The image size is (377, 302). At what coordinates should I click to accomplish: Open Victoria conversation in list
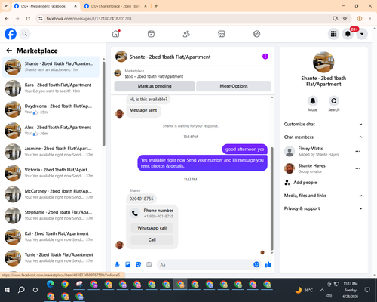(x=51, y=173)
